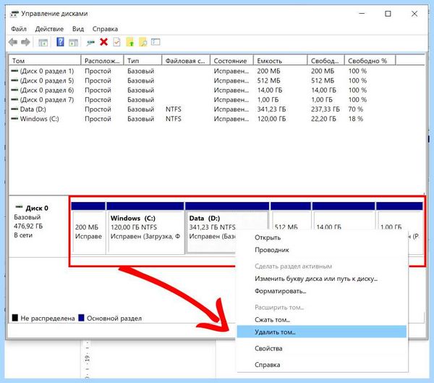Image resolution: width=434 pixels, height=383 pixels.
Task: Open Свойства from the context menu
Action: click(x=322, y=348)
